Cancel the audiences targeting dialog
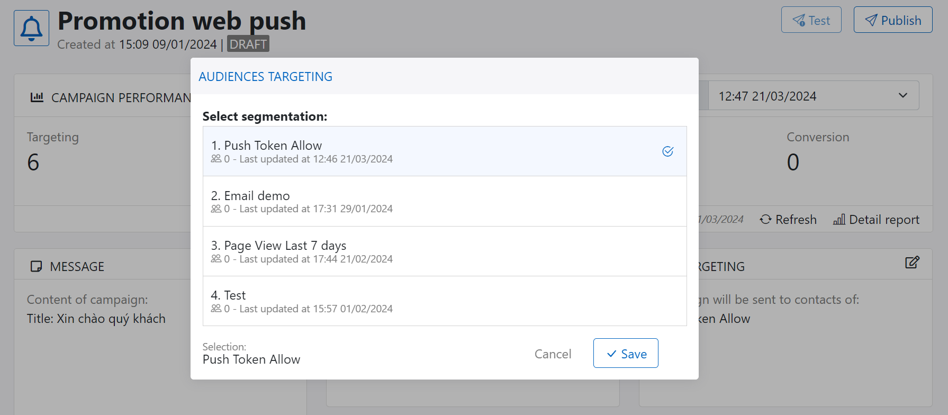 pos(553,354)
